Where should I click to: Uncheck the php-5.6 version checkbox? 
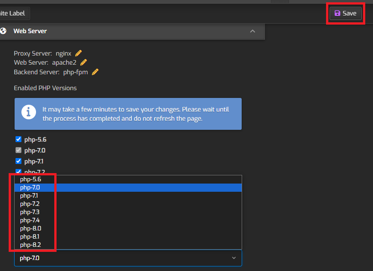(x=18, y=139)
